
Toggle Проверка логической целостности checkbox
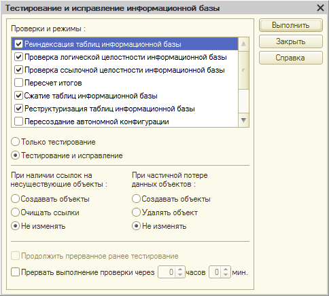pos(18,57)
